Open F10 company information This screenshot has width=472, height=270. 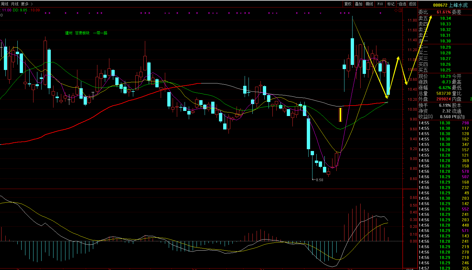[x=380, y=4]
